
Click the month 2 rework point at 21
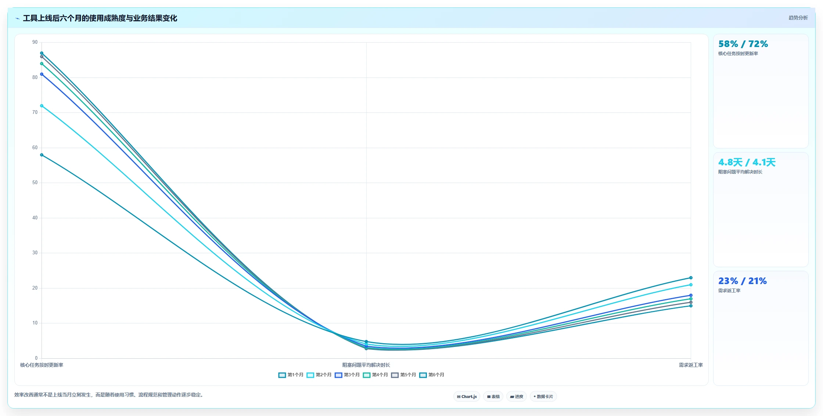691,285
